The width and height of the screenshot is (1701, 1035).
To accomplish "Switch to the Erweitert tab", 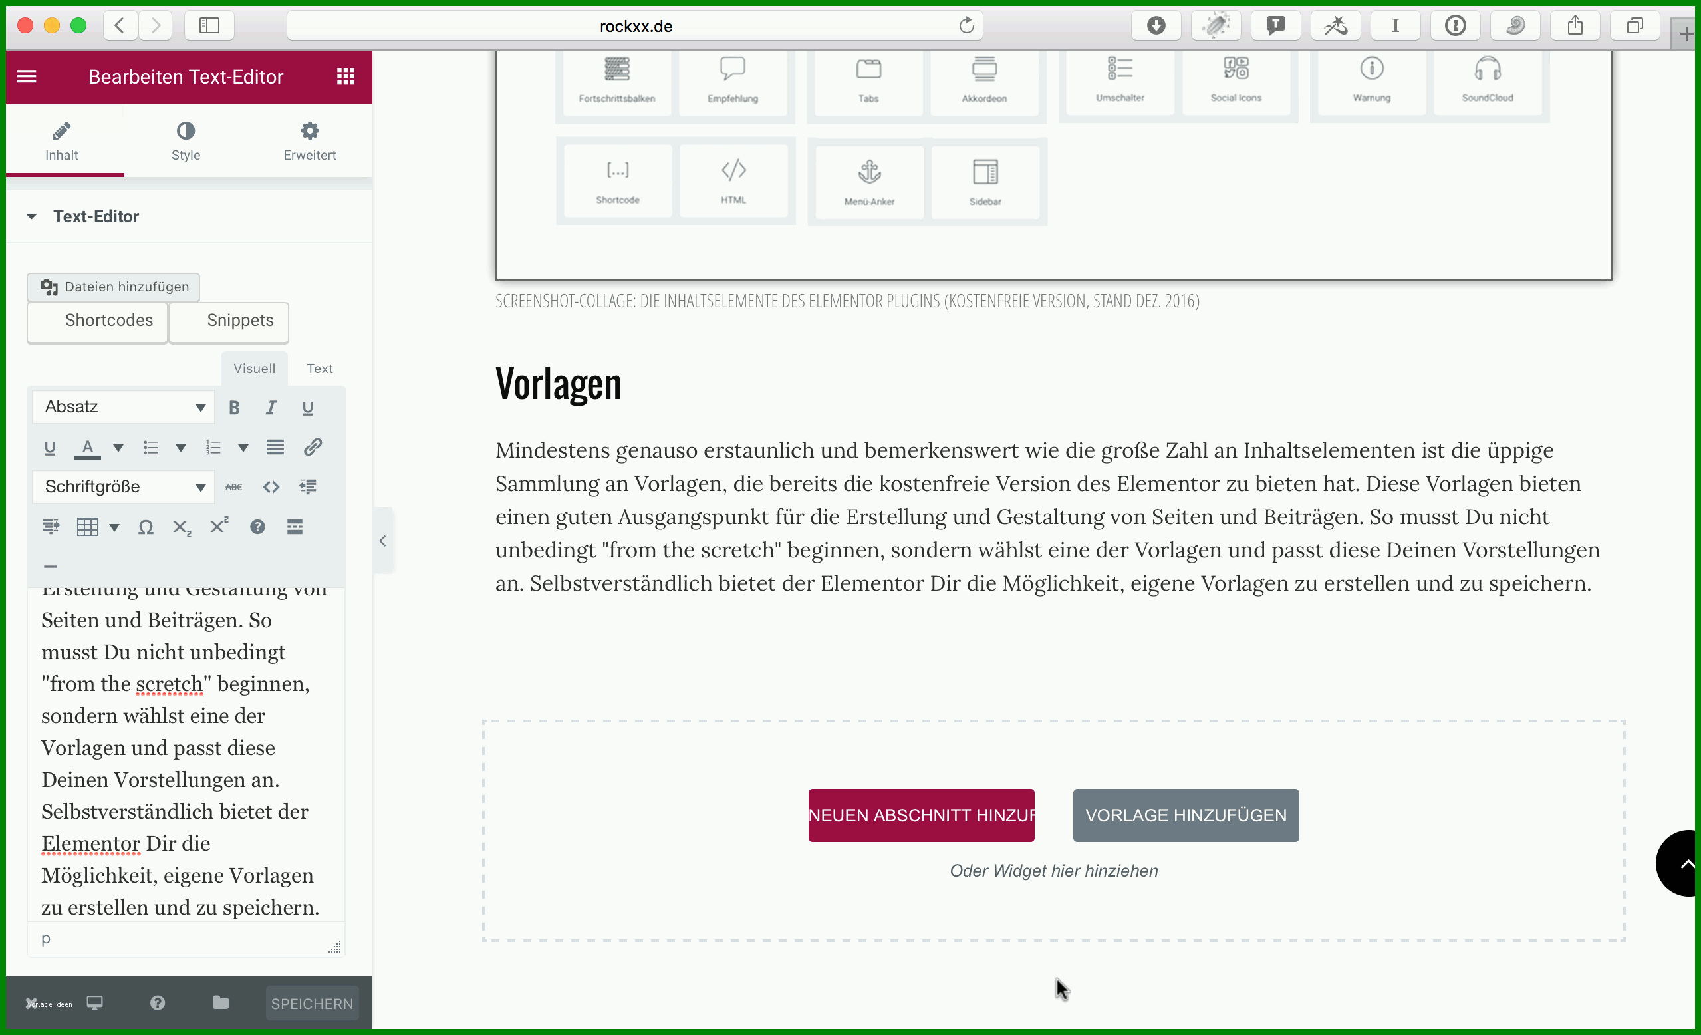I will click(309, 141).
